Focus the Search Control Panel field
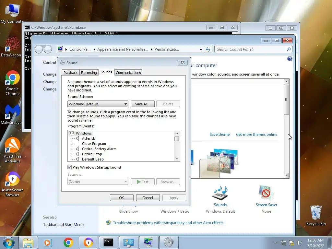This screenshot has width=332, height=249. click(251, 49)
